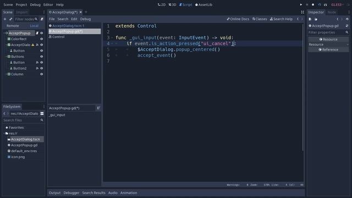Open the script editor File menu
Screen dimensions: 352x198
click(x=52, y=19)
